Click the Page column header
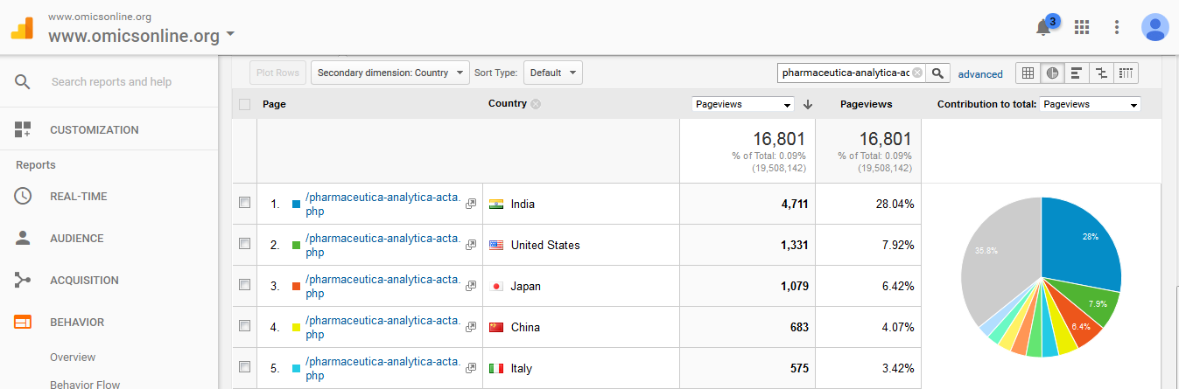 [x=274, y=104]
